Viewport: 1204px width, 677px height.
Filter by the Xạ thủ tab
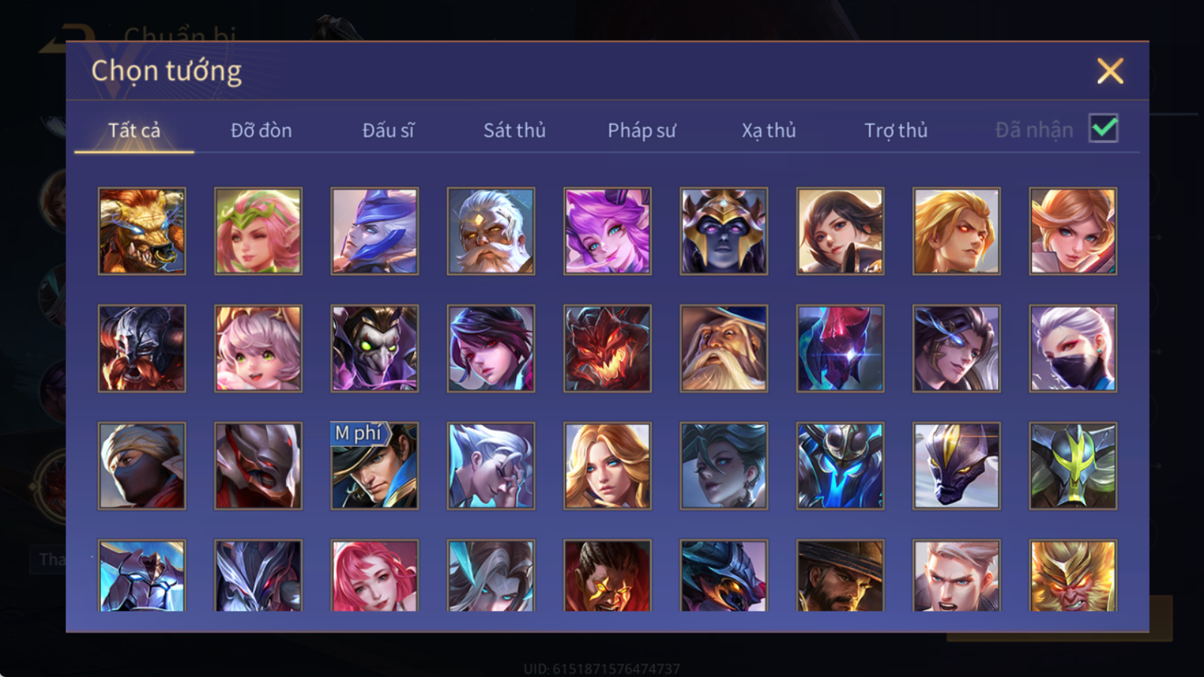coord(768,130)
